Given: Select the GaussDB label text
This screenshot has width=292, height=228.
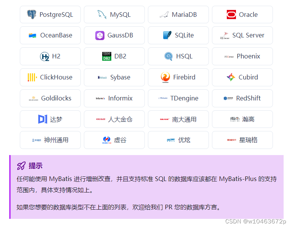Looking at the screenshot, I should [x=120, y=35].
